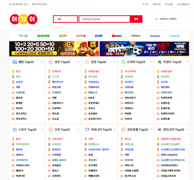The image size is (194, 180).
Task: Click the Google logo shortcut
Action: pyautogui.click(x=23, y=36)
